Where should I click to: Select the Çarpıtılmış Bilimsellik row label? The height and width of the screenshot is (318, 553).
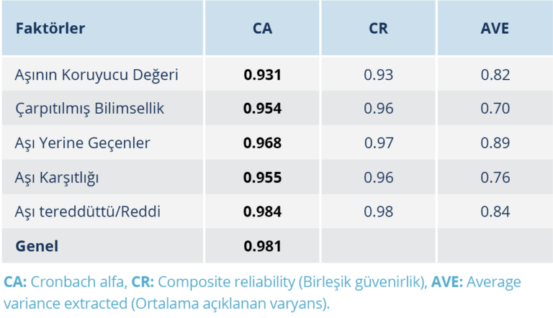click(90, 109)
